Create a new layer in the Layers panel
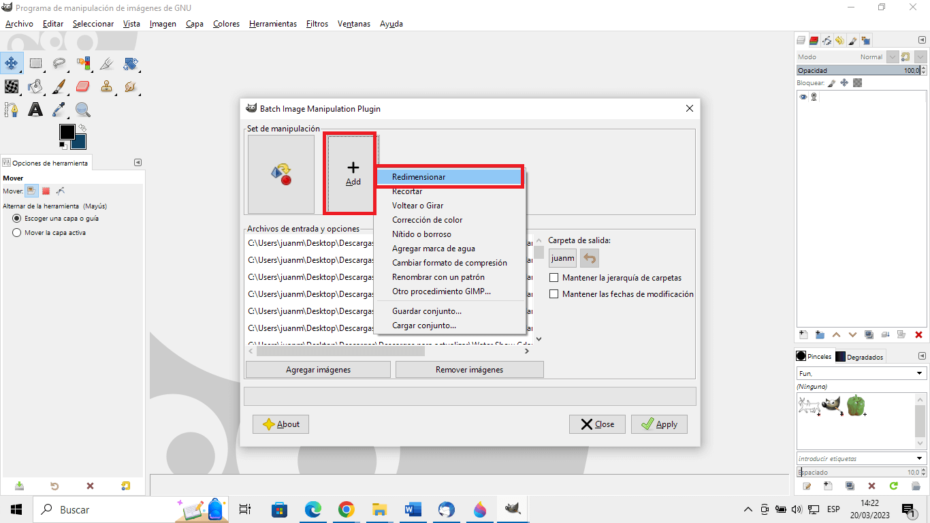The width and height of the screenshot is (930, 523). pos(803,334)
